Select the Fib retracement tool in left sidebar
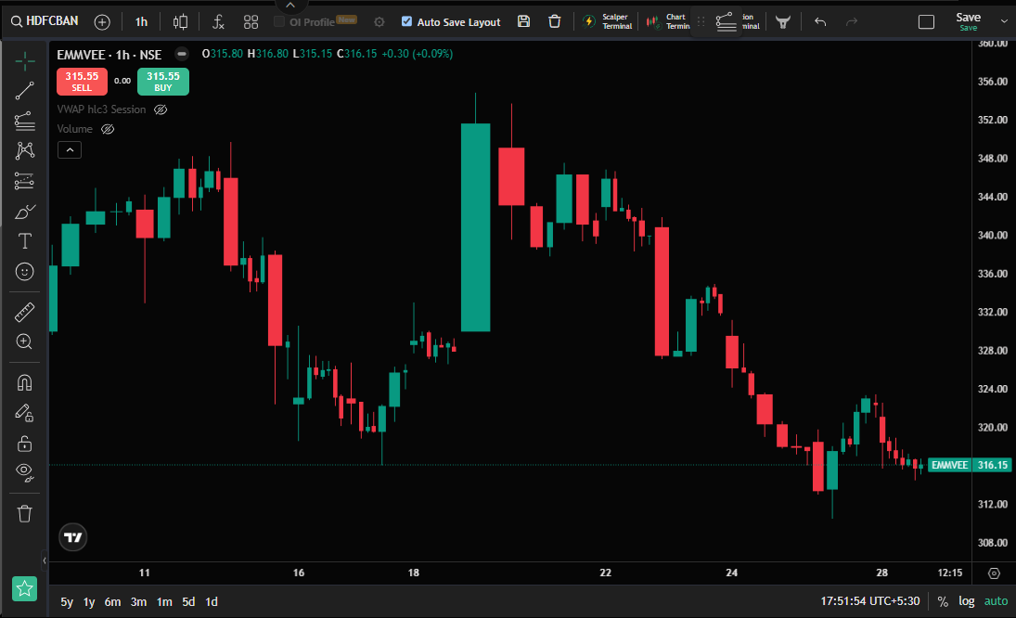The image size is (1016, 618). point(25,122)
